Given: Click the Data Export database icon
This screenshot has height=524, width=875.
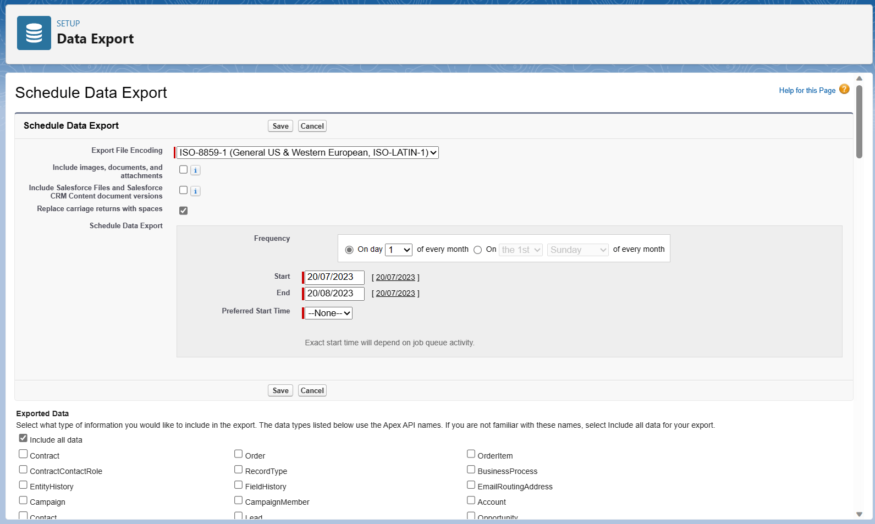Looking at the screenshot, I should [34, 33].
